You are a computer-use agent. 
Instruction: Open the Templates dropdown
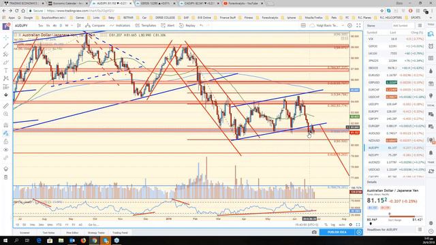[x=146, y=26]
